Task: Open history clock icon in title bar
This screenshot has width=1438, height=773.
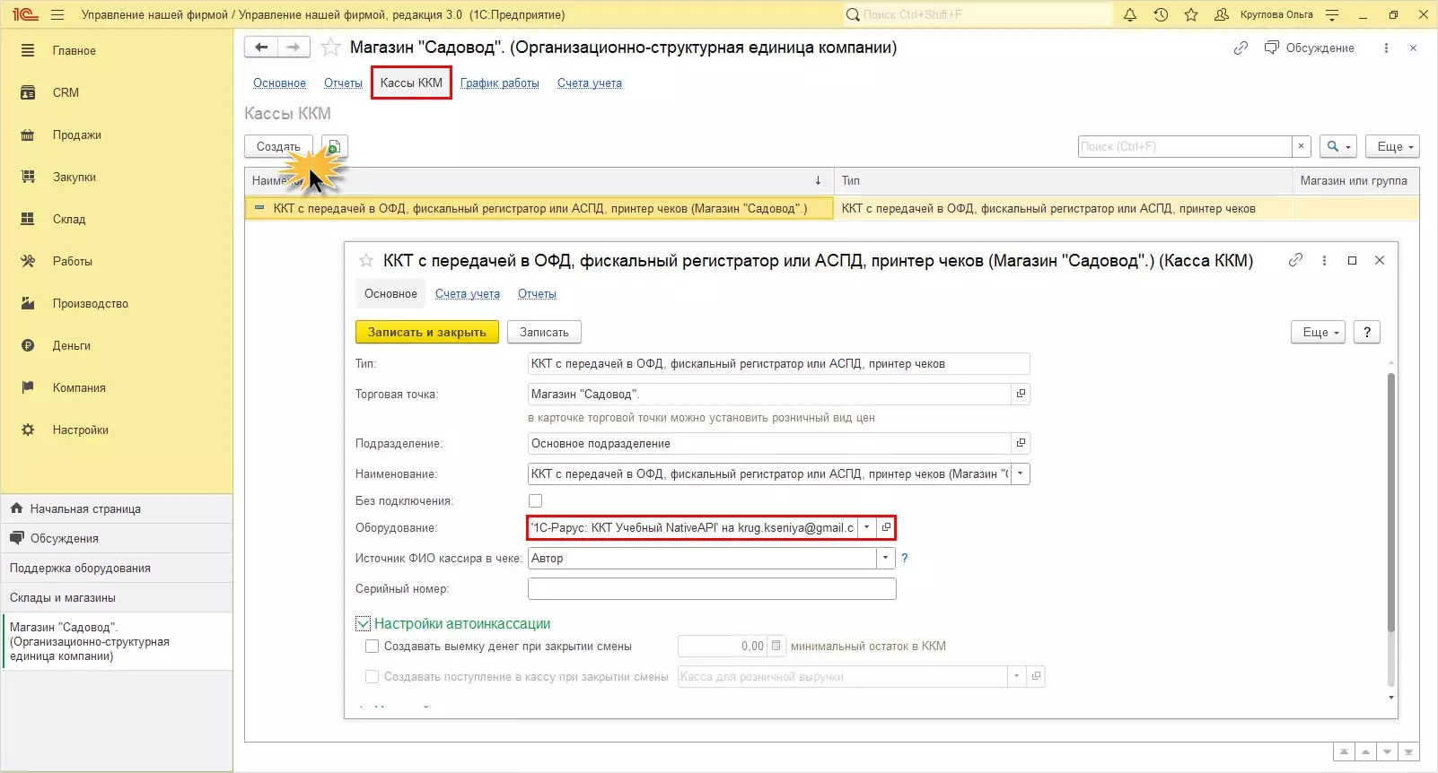Action: pos(1161,15)
